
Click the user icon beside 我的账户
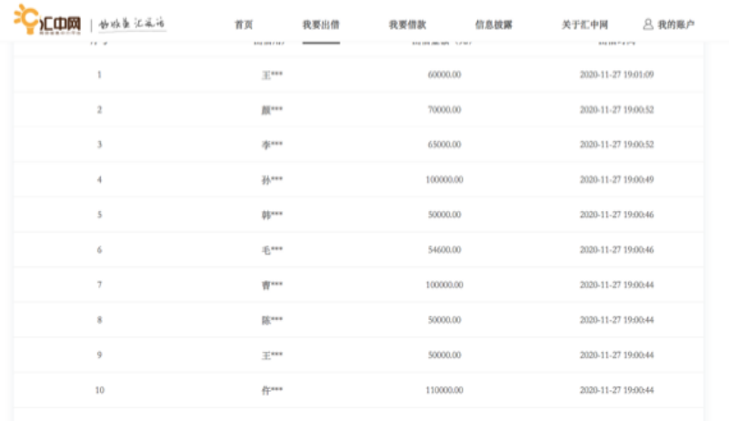[x=648, y=25]
